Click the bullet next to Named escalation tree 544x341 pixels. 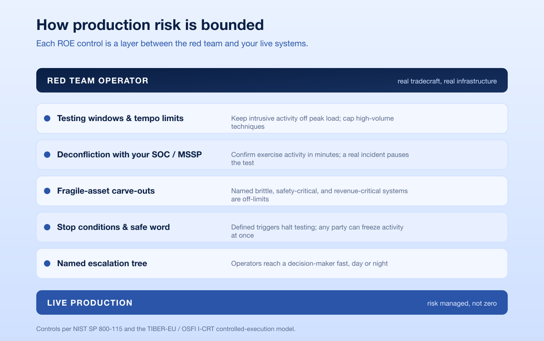[x=47, y=263]
